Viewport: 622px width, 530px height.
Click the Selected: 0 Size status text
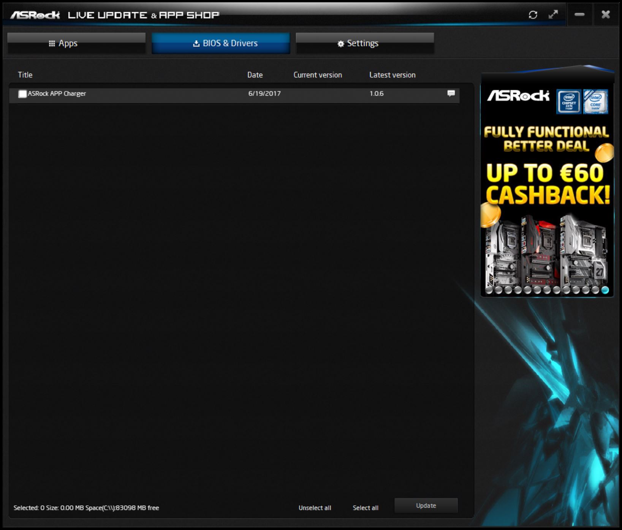coord(86,508)
